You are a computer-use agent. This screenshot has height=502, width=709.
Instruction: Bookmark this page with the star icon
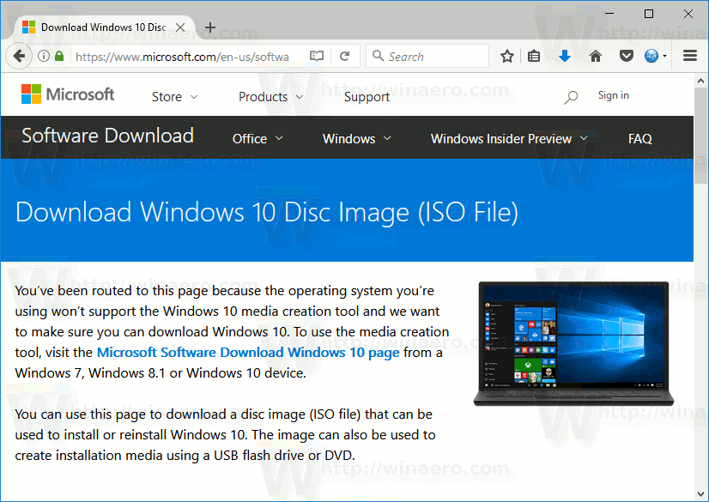(x=507, y=57)
